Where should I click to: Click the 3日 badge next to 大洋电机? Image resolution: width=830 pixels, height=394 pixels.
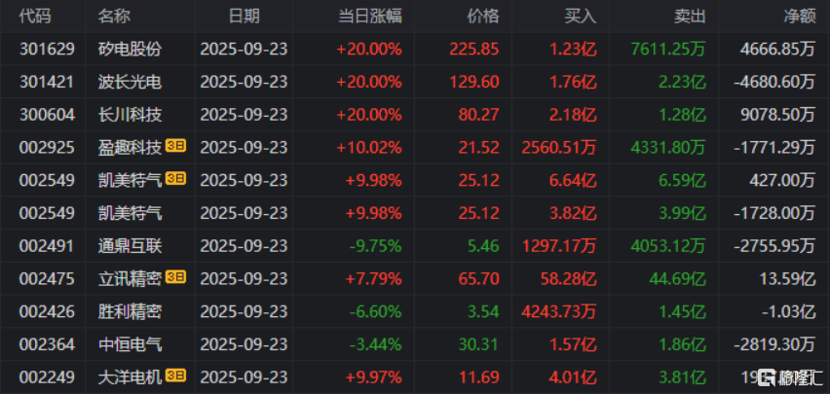click(x=175, y=374)
